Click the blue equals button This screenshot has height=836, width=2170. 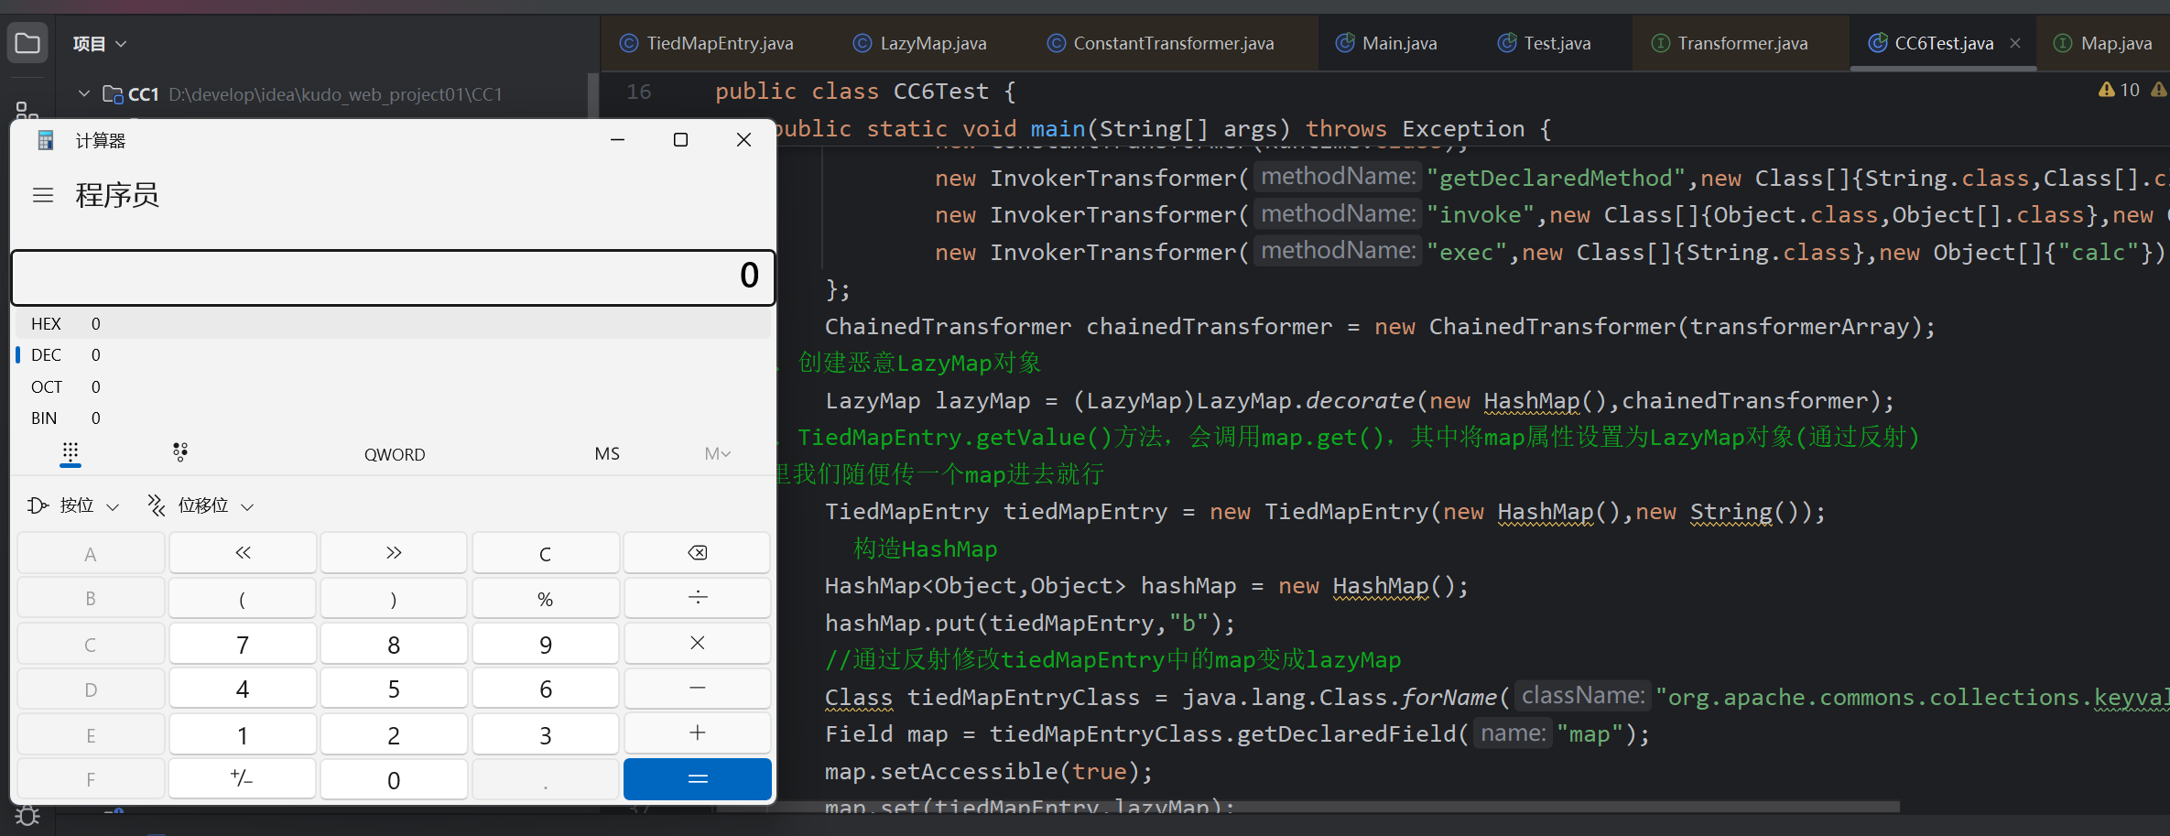[697, 779]
